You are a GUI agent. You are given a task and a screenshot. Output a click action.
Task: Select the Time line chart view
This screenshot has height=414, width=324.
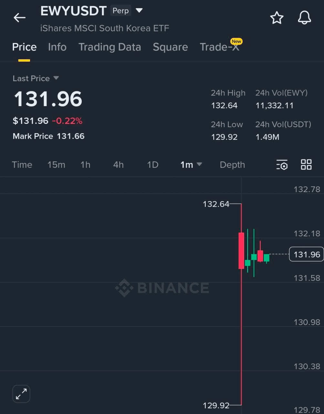(22, 165)
